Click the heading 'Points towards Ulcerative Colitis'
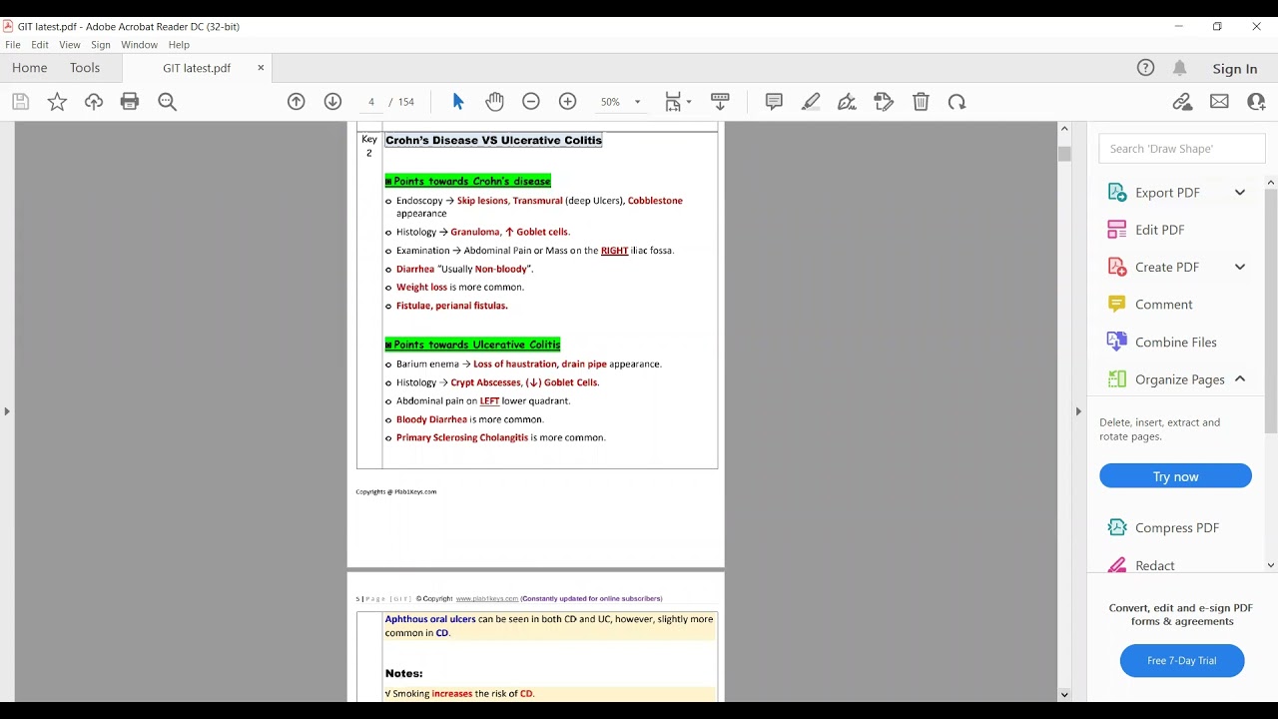Screen dimensions: 1278x719 [473, 345]
